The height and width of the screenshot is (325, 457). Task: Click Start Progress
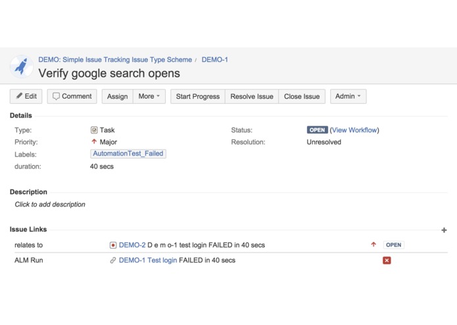(198, 97)
